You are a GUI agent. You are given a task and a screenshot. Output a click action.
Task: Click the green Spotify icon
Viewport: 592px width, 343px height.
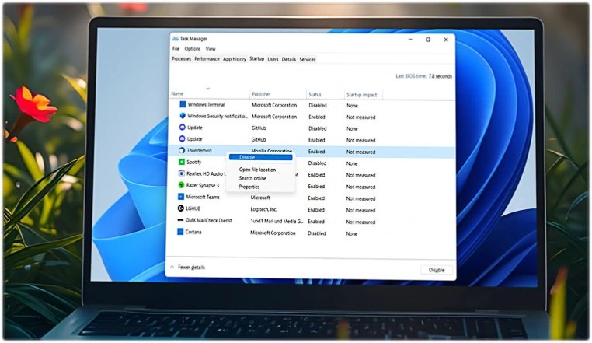pyautogui.click(x=181, y=162)
